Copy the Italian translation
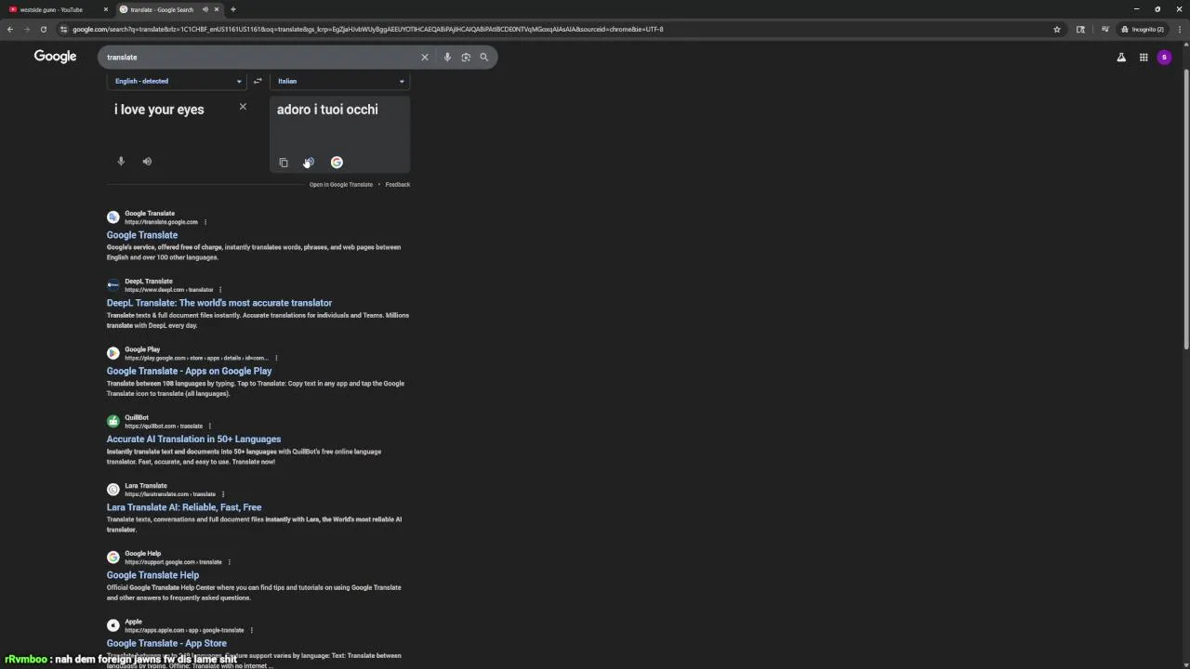 click(284, 163)
